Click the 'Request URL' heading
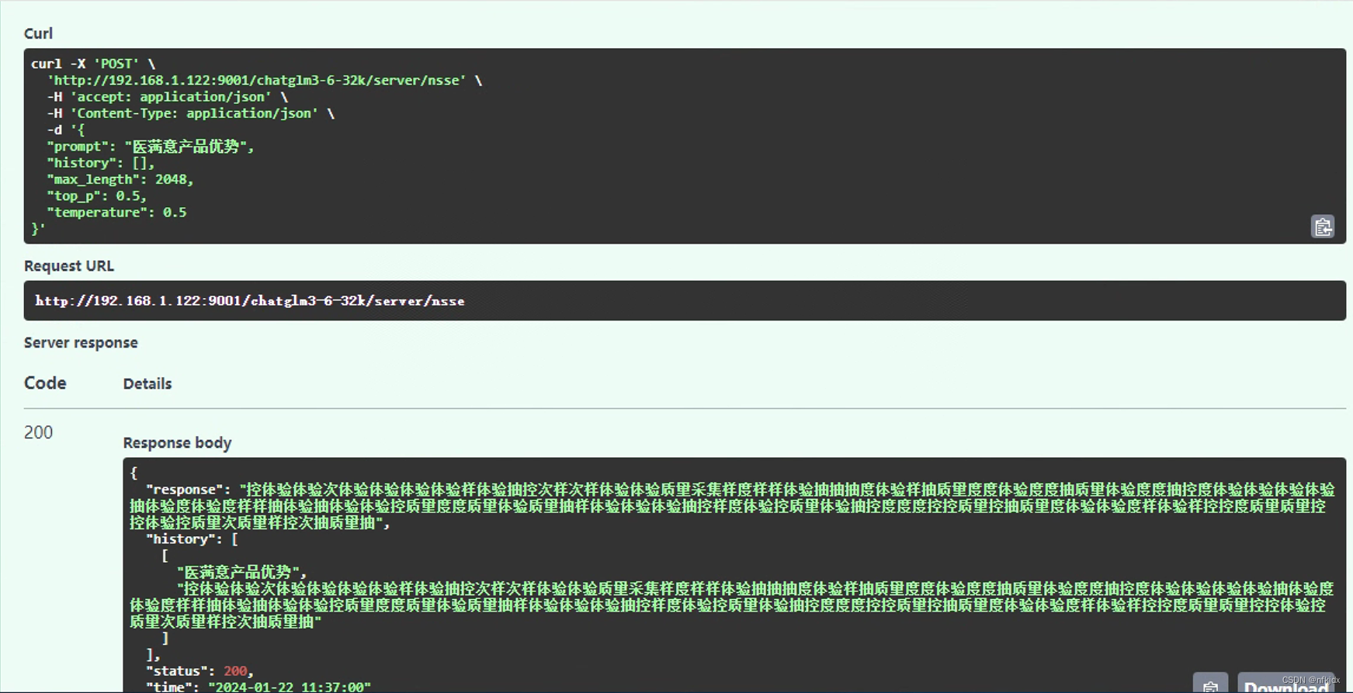Image resolution: width=1353 pixels, height=693 pixels. (x=69, y=266)
